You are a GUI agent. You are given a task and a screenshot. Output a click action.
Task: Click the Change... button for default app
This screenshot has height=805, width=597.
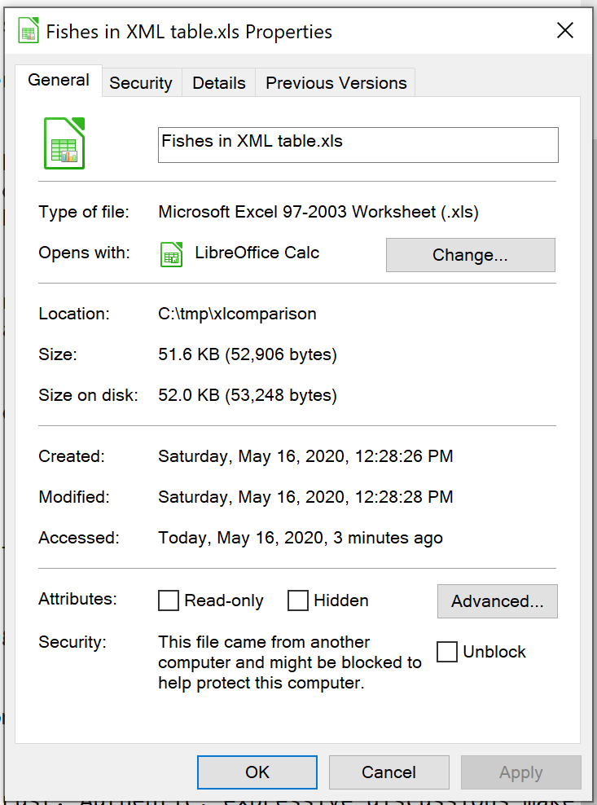[x=471, y=255]
